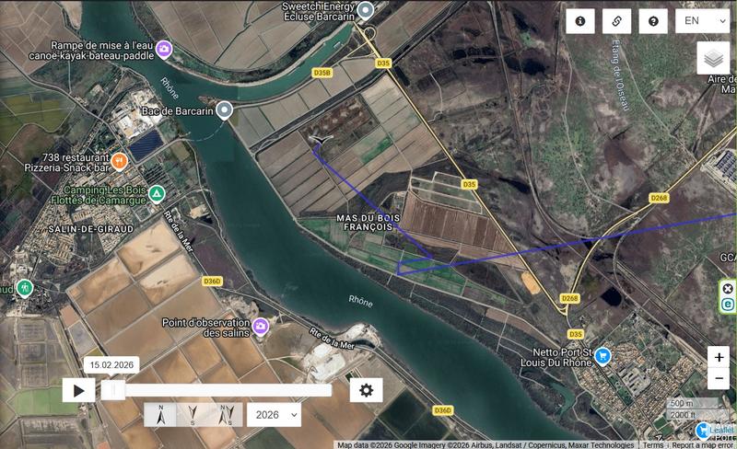Click Point d'observation des salins camera marker
The width and height of the screenshot is (737, 449).
tap(261, 327)
